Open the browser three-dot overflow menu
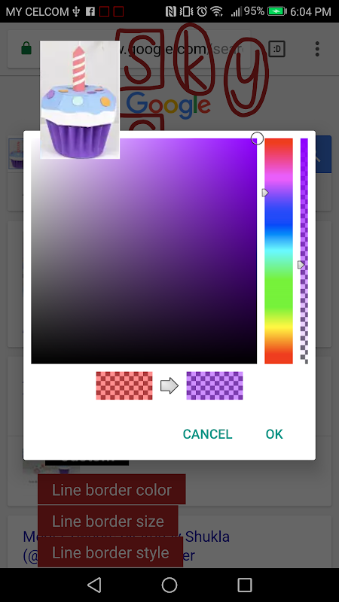The width and height of the screenshot is (339, 602). 317,49
